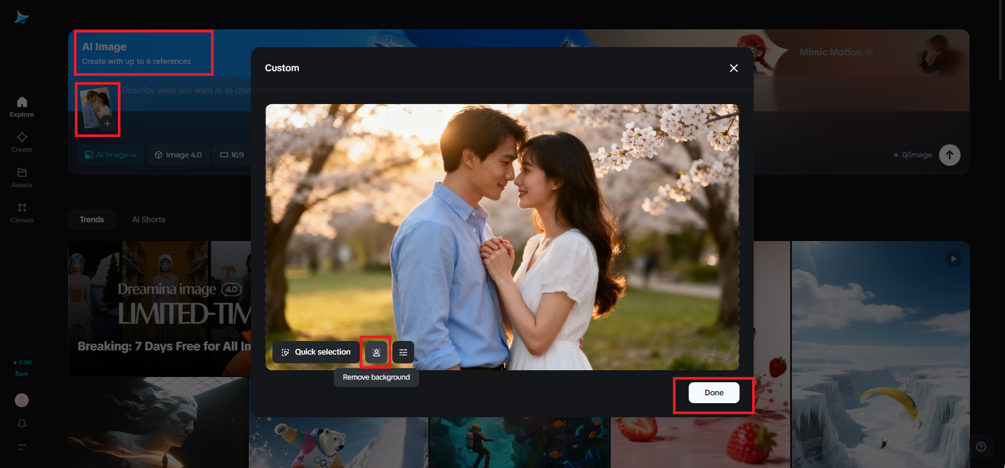The height and width of the screenshot is (468, 1005).
Task: Open Explore in the sidebar
Action: 21,107
